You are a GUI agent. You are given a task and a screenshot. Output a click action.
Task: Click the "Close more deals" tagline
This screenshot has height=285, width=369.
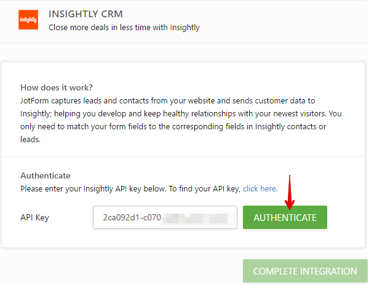(124, 28)
